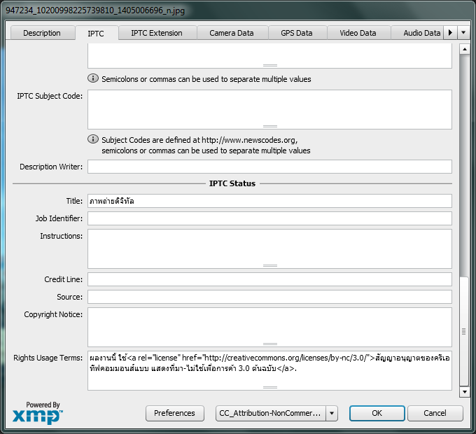Click the 'IPTC Subject Code:' label
476x434 pixels.
point(50,96)
